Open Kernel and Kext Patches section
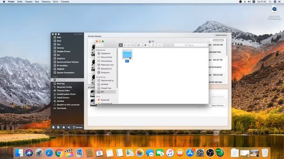The height and width of the screenshot is (159, 284). click(67, 62)
